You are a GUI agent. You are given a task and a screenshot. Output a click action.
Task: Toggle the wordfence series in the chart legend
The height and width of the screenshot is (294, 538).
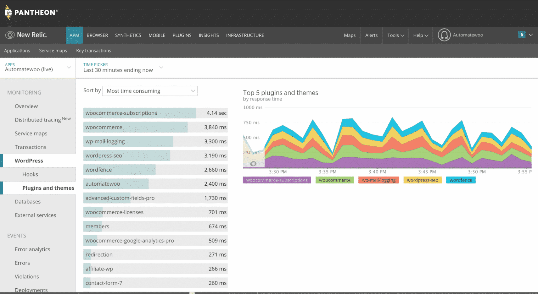click(x=461, y=180)
